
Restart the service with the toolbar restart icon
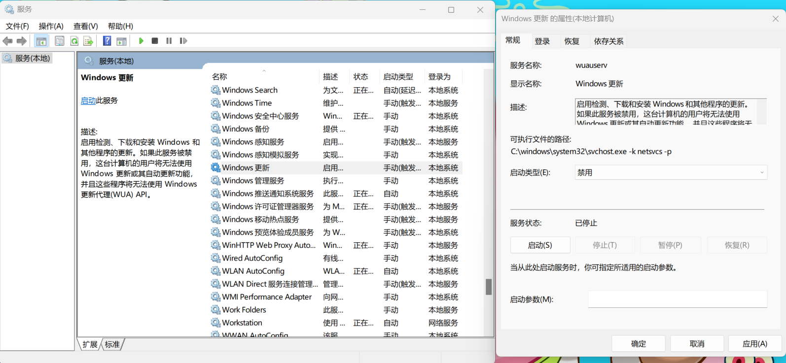pyautogui.click(x=183, y=41)
